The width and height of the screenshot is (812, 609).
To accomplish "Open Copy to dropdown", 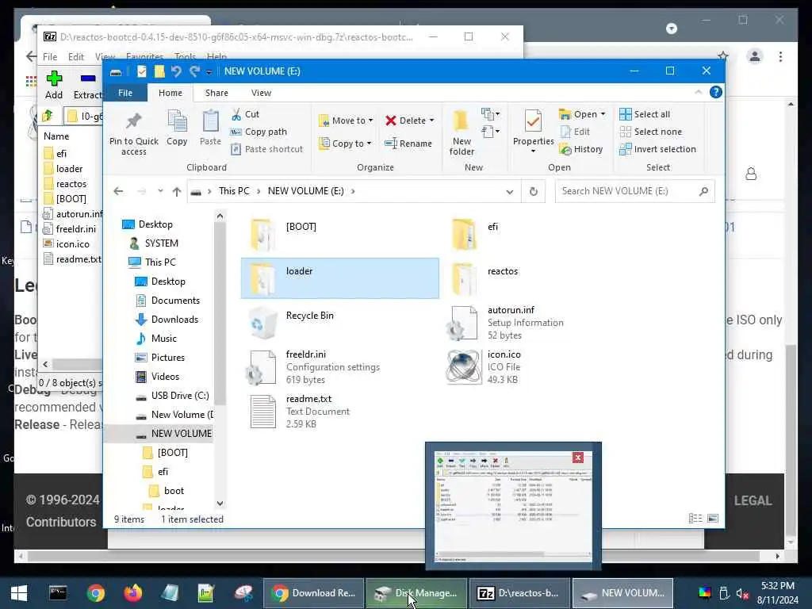I will click(x=345, y=144).
